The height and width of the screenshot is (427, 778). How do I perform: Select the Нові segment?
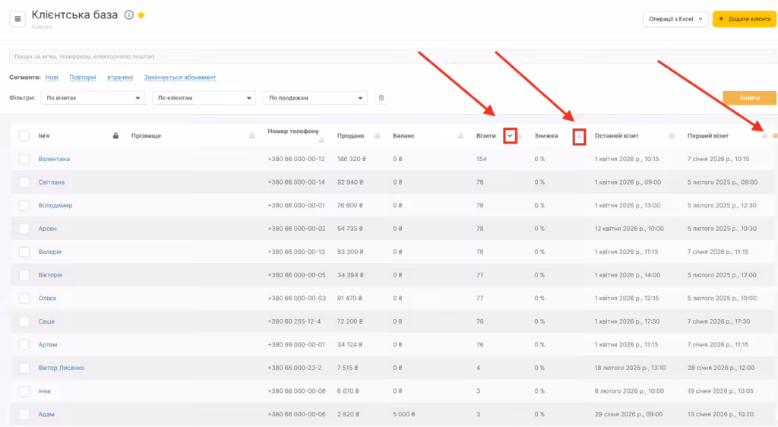[x=52, y=77]
